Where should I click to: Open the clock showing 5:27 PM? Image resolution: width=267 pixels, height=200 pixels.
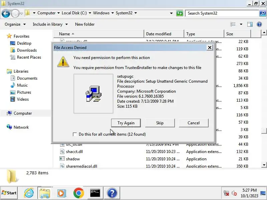(249, 193)
